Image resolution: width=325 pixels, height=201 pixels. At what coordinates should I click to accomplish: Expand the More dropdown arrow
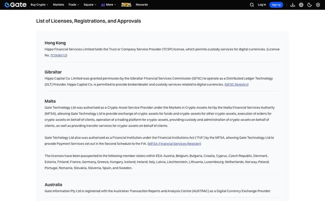click(115, 5)
